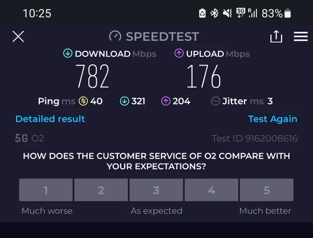Choose rating 4 for customer service
This screenshot has height=238, width=313.
pyautogui.click(x=211, y=190)
